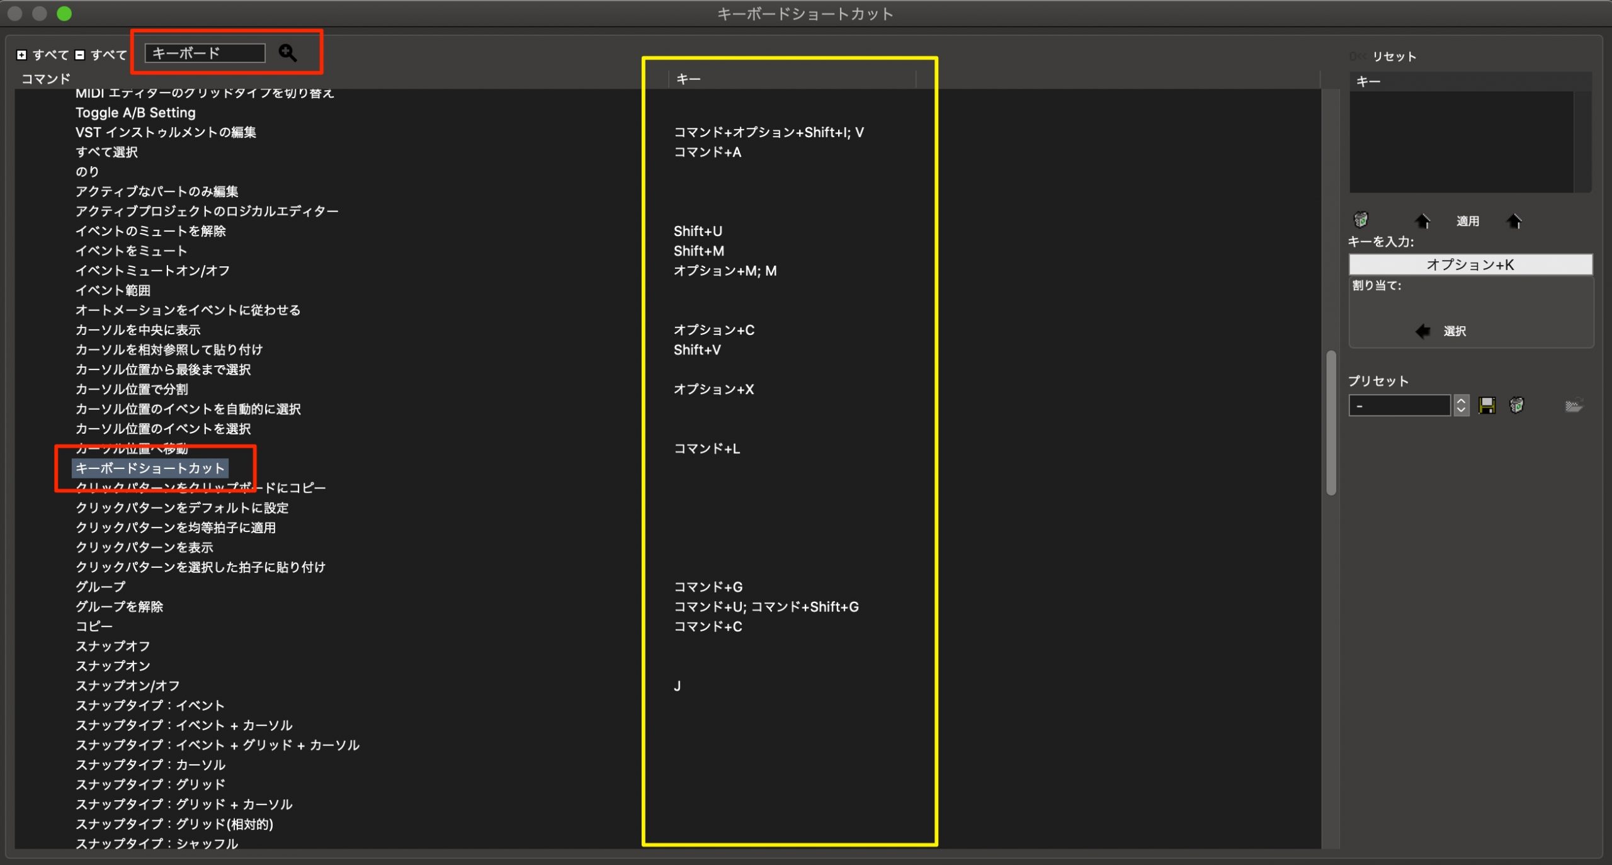Select スナップタイプ : シャッフル command

(157, 844)
